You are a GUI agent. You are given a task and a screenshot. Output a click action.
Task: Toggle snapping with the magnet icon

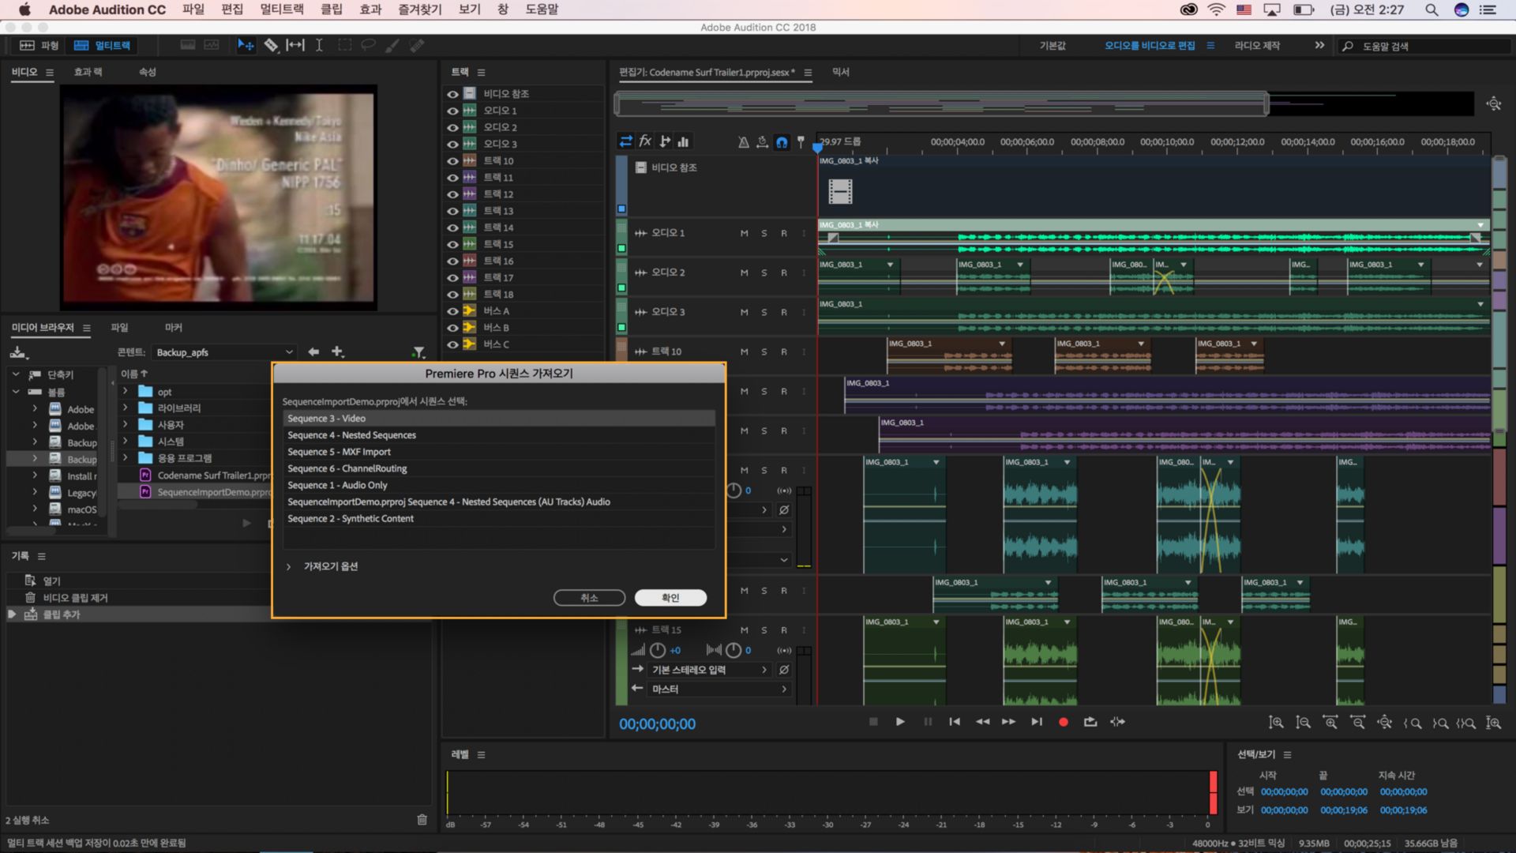point(782,141)
